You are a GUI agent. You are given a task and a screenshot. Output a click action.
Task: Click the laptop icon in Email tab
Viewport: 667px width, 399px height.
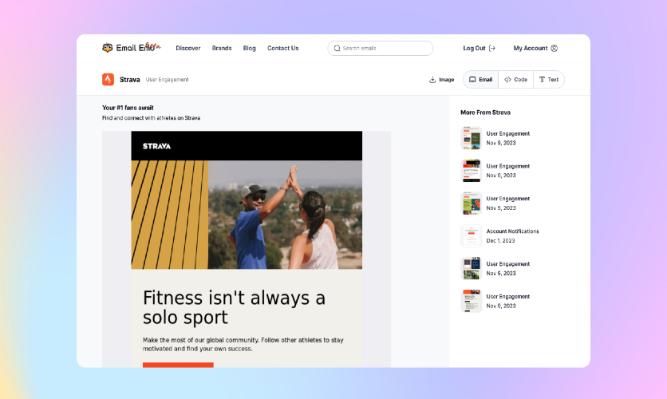click(x=472, y=80)
